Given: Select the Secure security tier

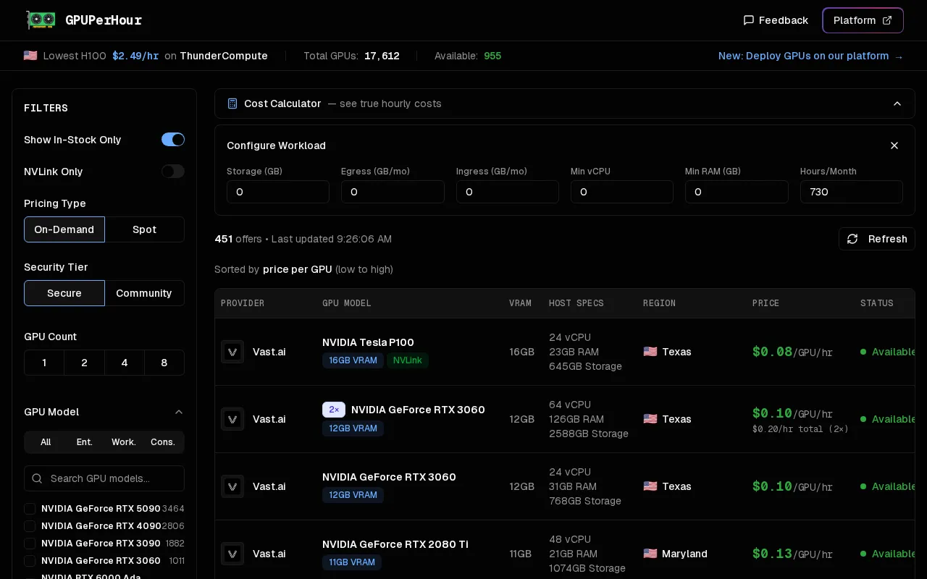Looking at the screenshot, I should tap(64, 293).
